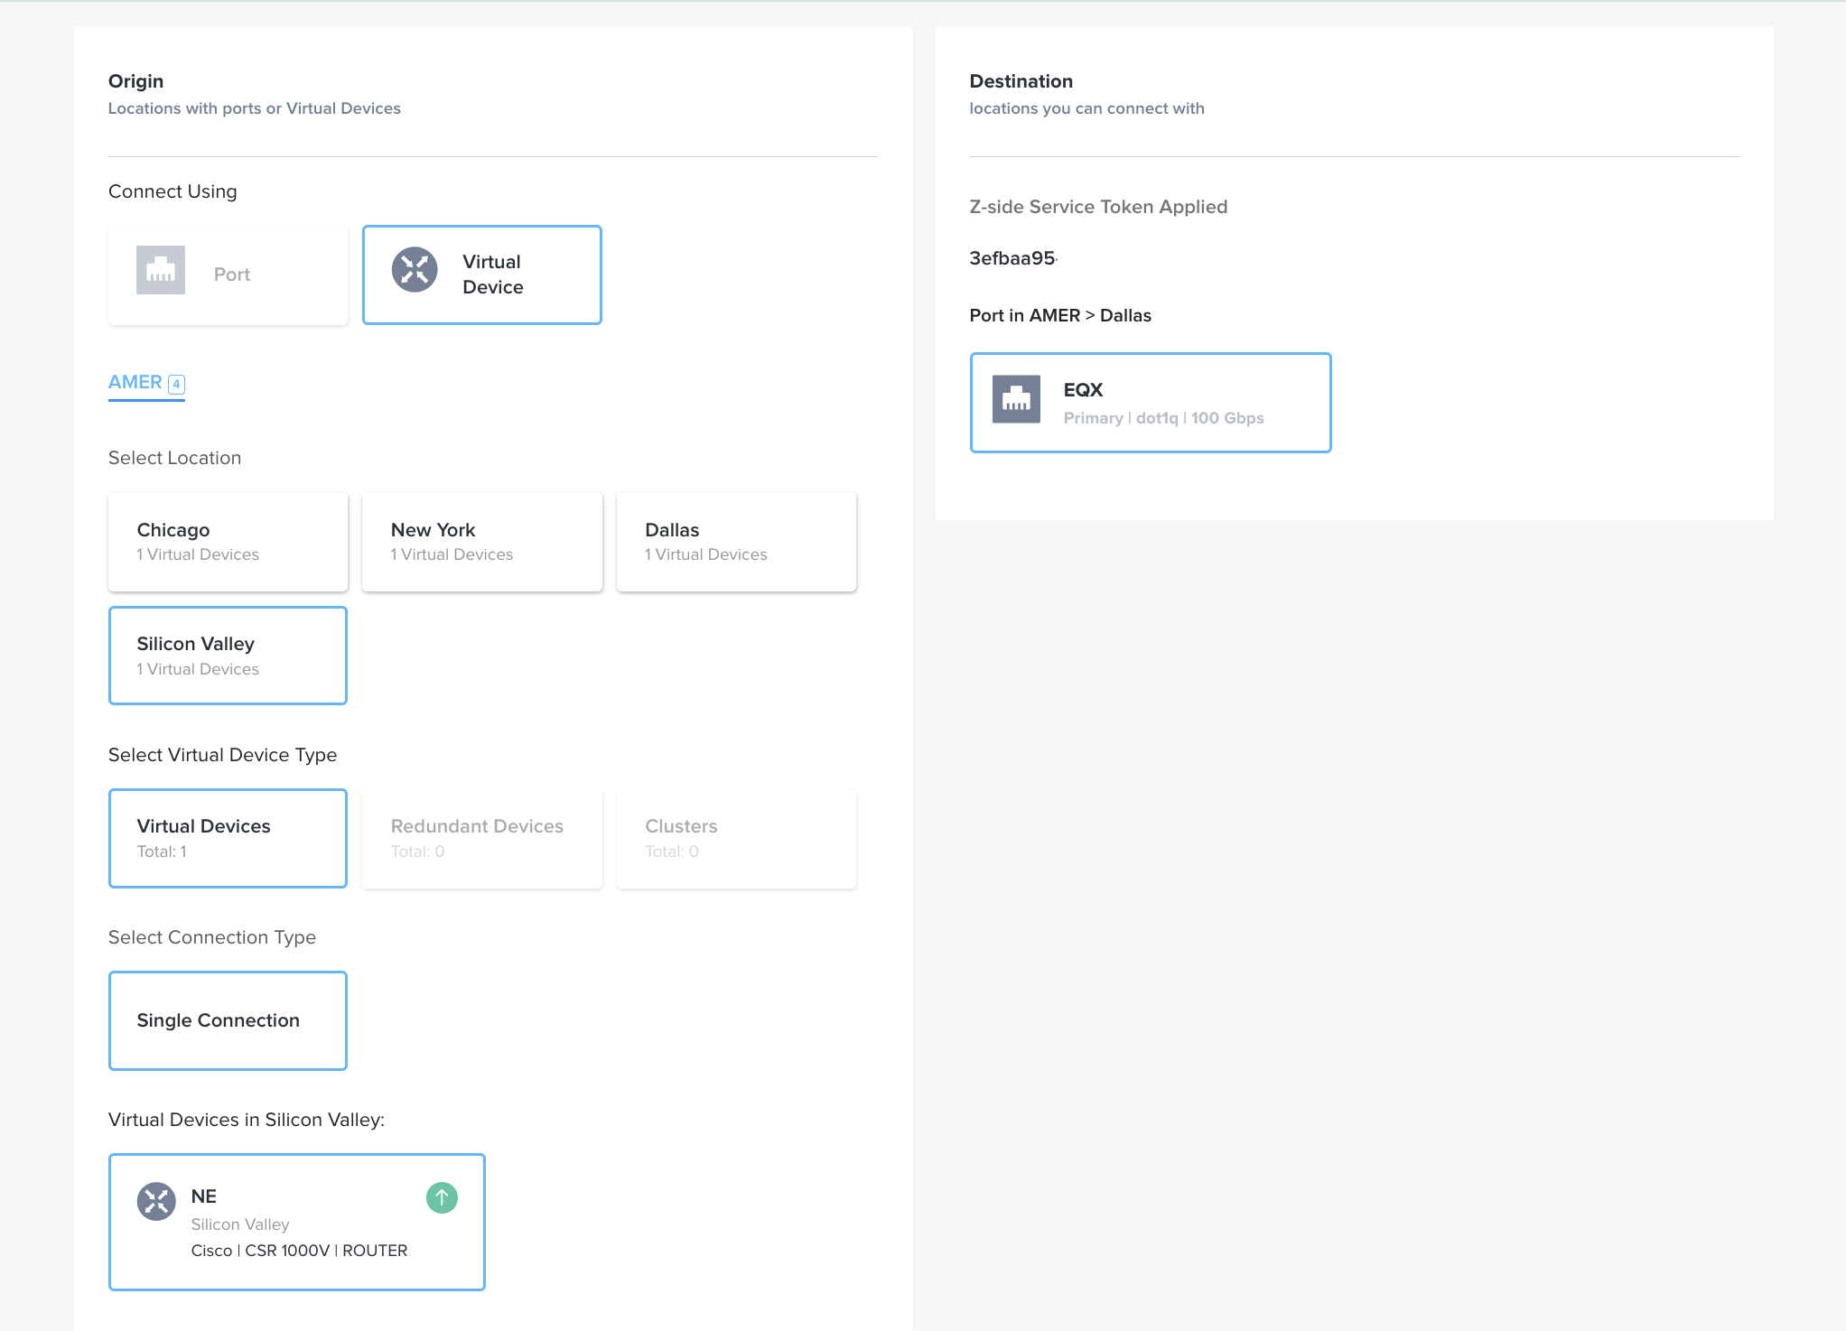This screenshot has height=1331, width=1846.
Task: Choose the New York location card
Action: 482,542
